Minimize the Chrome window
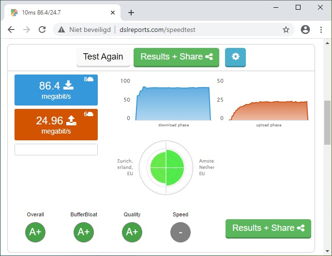 pos(276,7)
